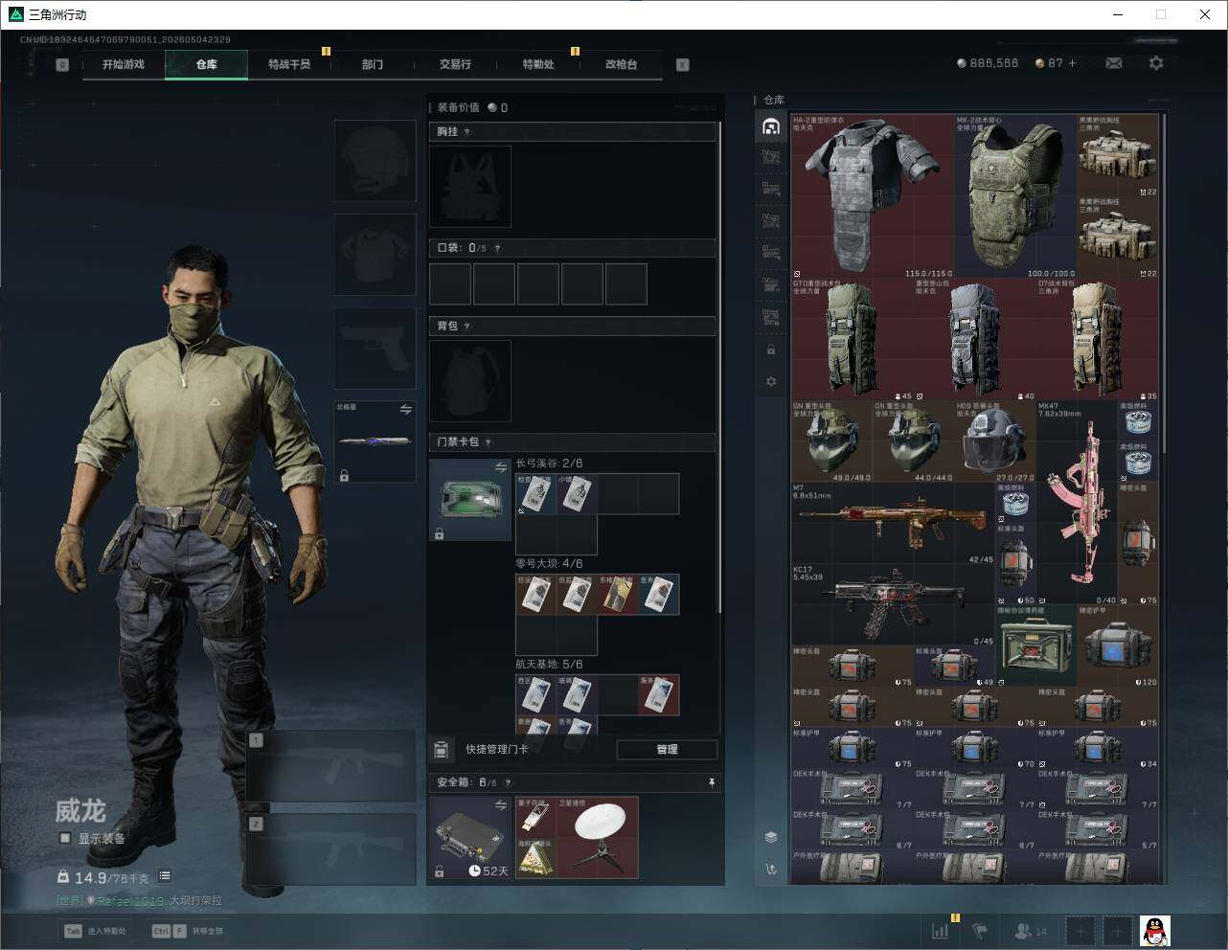Open the second extended storage box icon
The width and height of the screenshot is (1228, 950).
tap(771, 189)
